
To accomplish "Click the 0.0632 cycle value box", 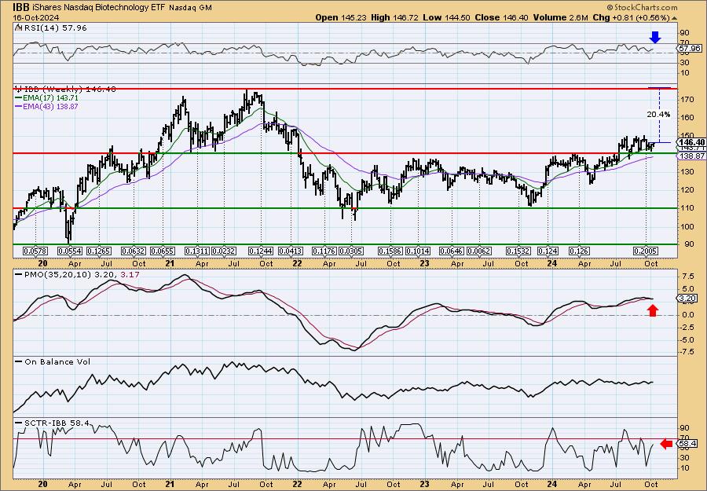I will (133, 251).
